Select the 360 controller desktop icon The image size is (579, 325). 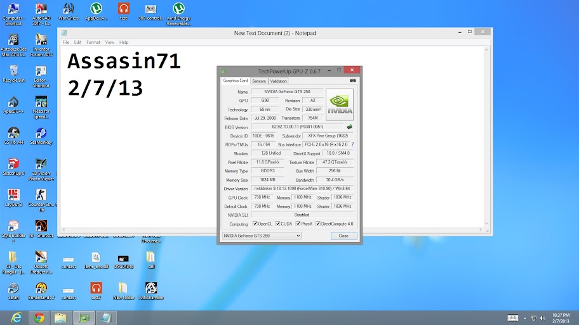[x=151, y=11]
